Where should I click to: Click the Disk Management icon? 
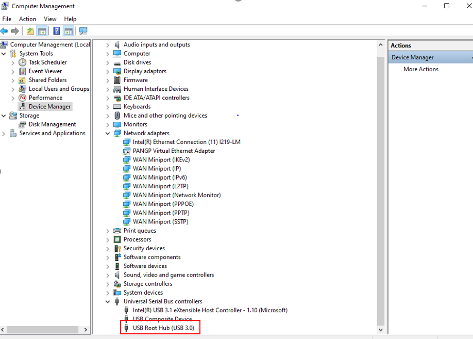22,124
